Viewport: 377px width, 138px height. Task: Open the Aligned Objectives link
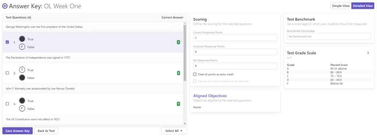click(210, 96)
